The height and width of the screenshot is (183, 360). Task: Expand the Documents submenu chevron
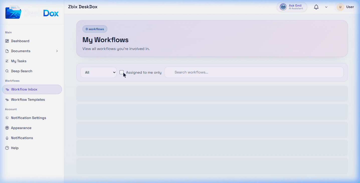coord(57,51)
